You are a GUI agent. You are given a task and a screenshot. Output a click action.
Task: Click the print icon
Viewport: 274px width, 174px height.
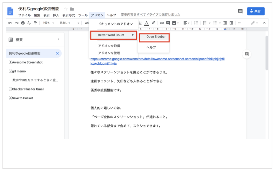[x=23, y=23]
